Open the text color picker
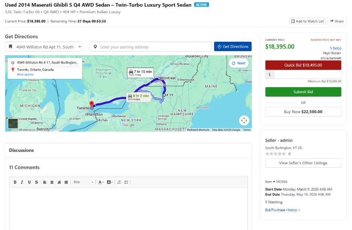This screenshot has width=352, height=230. click(x=101, y=182)
